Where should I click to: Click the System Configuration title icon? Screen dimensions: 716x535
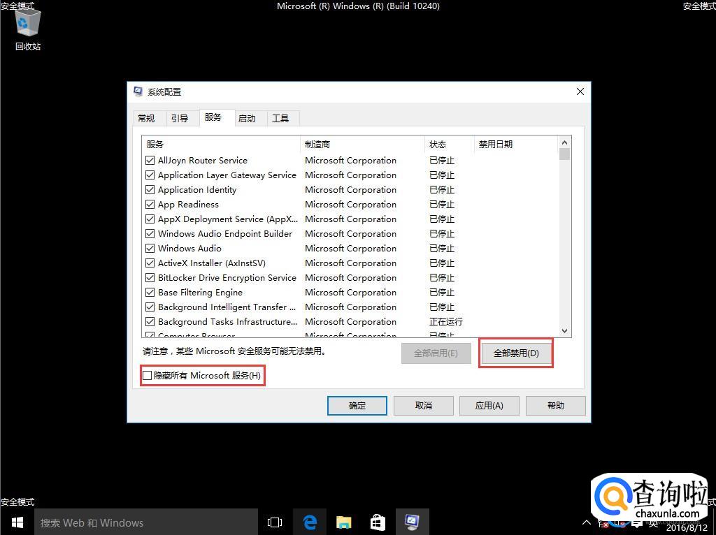pos(138,91)
